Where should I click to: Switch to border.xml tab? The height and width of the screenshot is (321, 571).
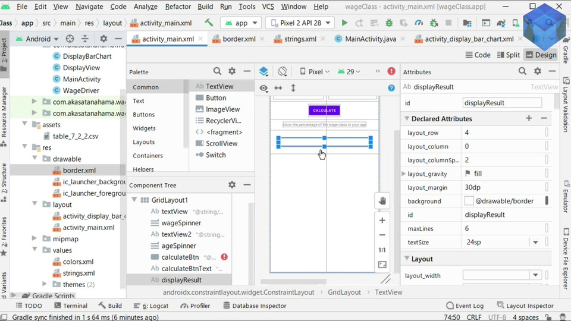click(239, 39)
